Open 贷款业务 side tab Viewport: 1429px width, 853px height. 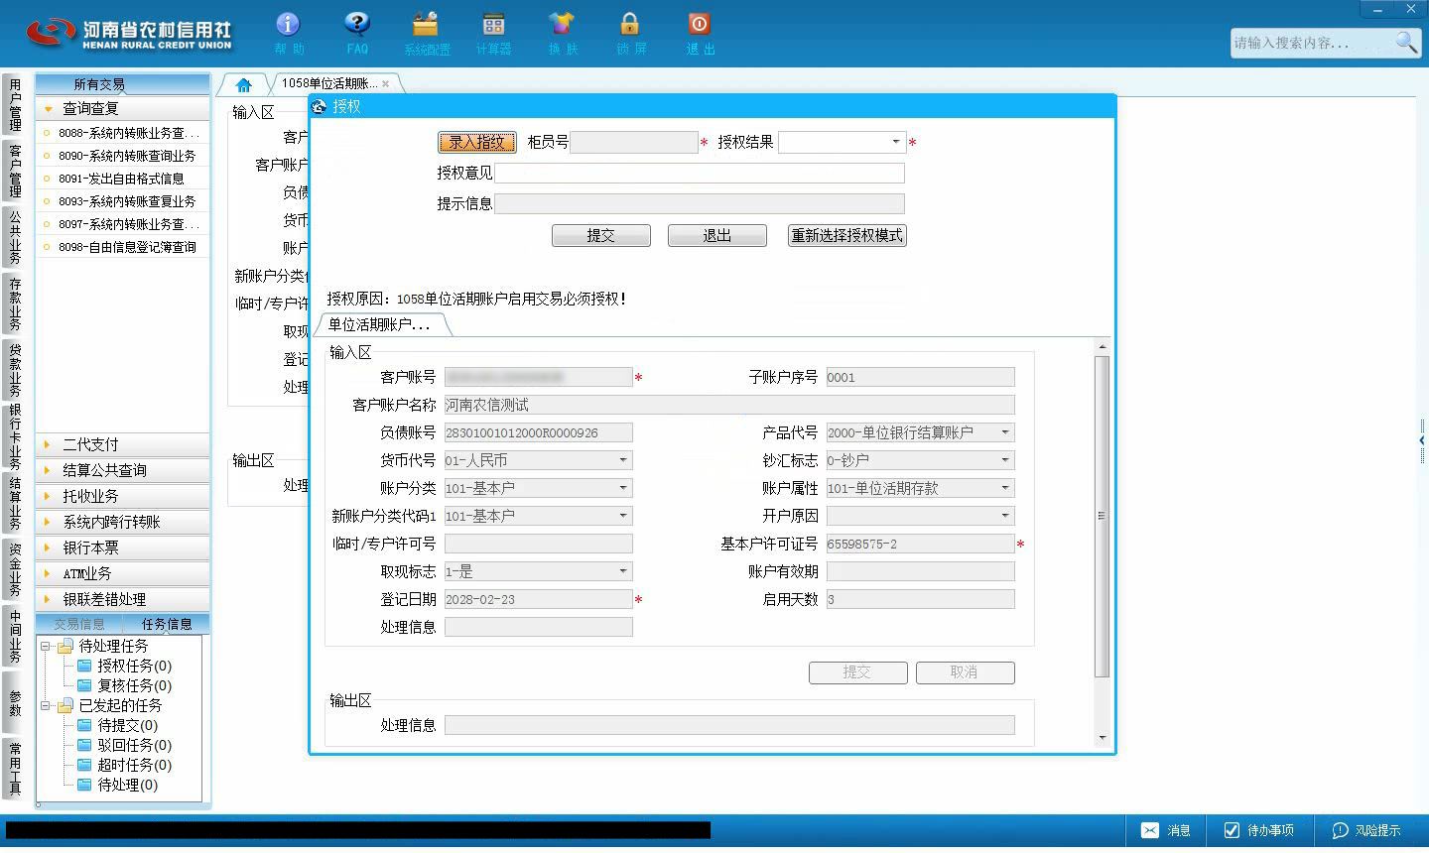click(x=15, y=370)
